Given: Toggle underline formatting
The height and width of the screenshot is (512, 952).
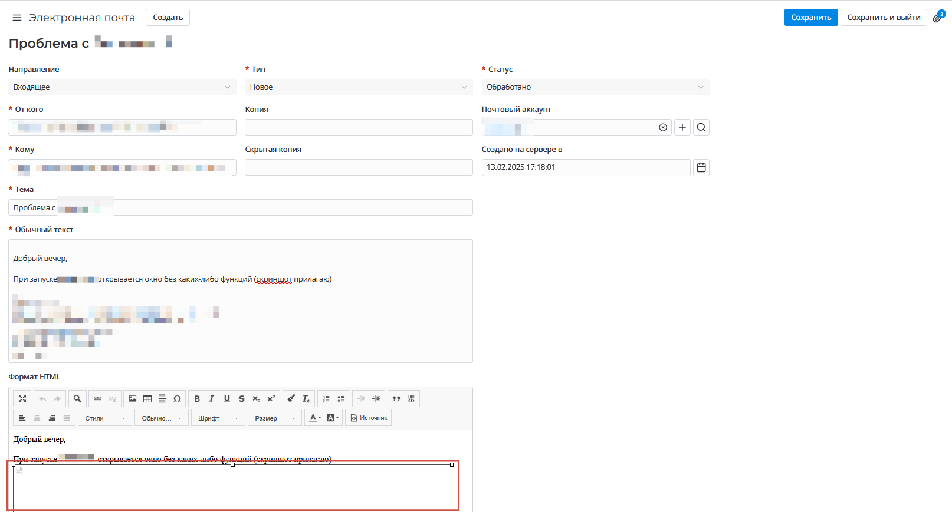Looking at the screenshot, I should [x=226, y=399].
